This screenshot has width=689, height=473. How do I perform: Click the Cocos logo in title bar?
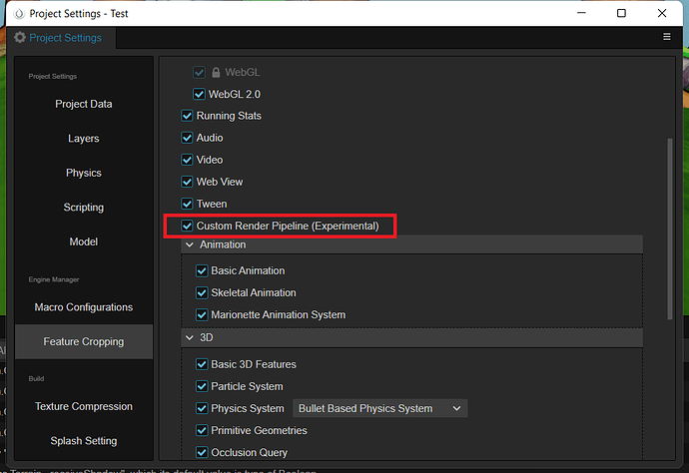coord(19,14)
